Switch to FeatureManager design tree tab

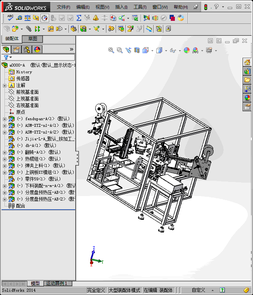6,49
